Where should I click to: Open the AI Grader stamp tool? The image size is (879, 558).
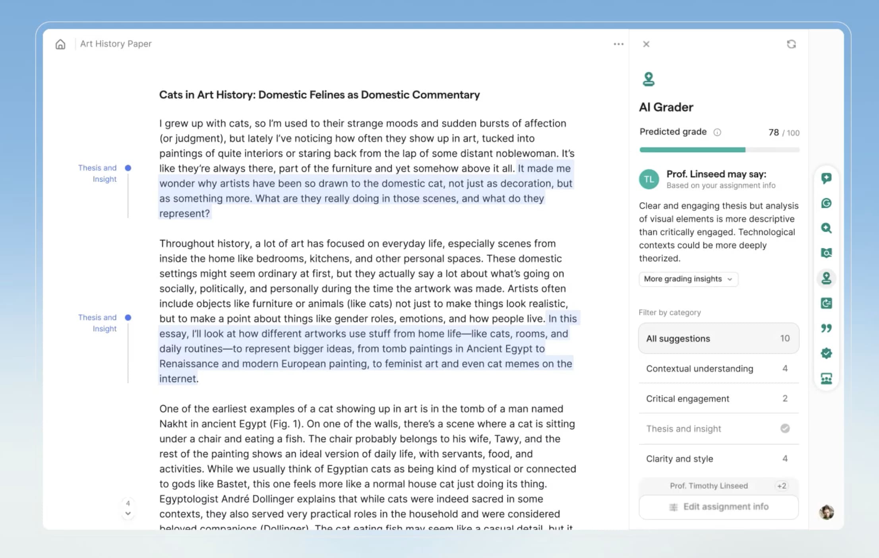point(827,279)
